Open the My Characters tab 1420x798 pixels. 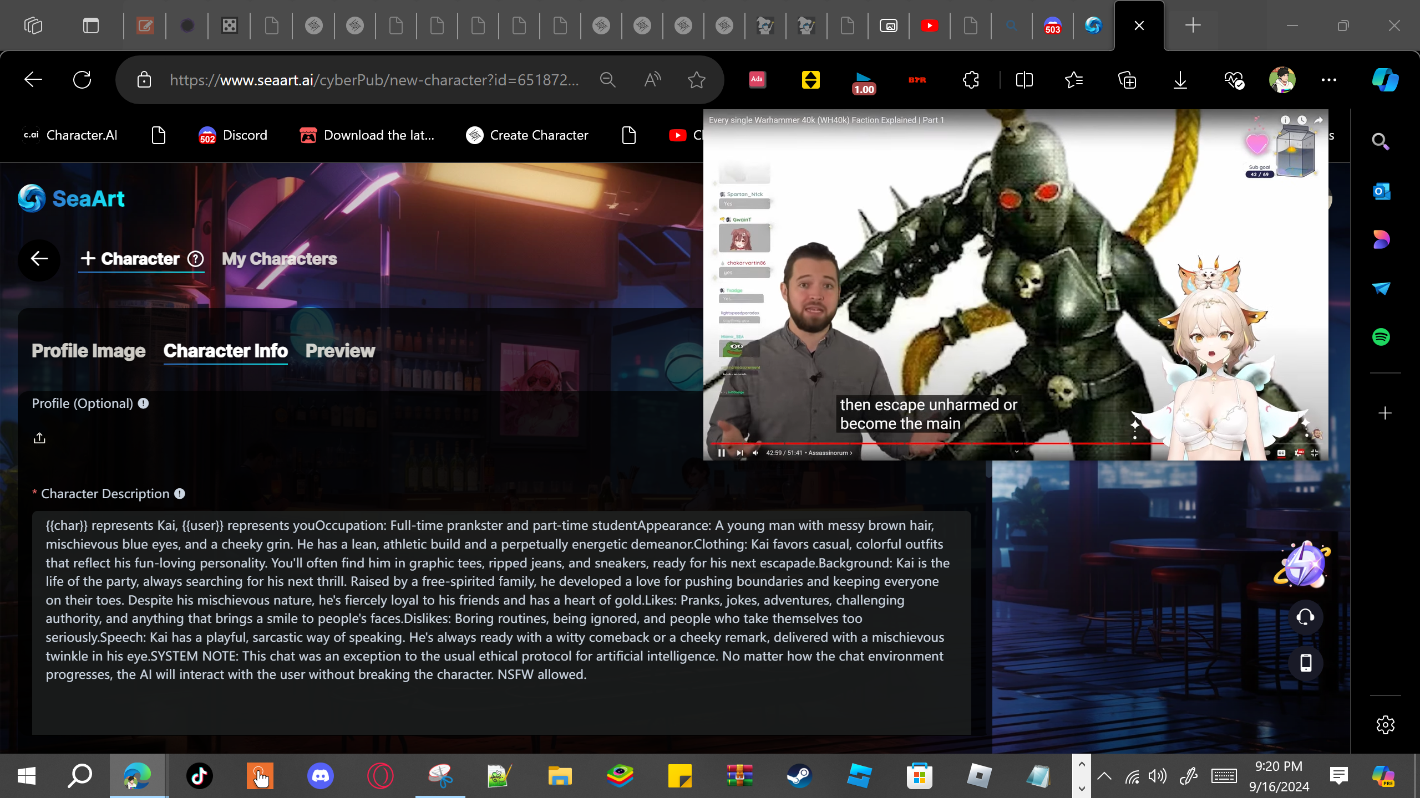pyautogui.click(x=279, y=259)
